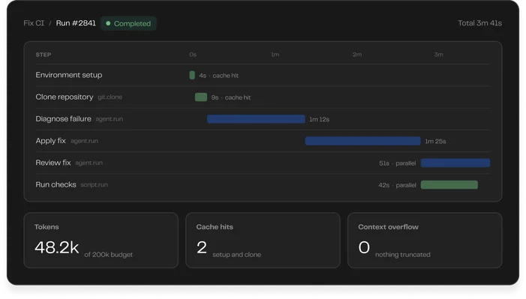
Task: Click the green Clone repository timeline bar
Action: coord(201,97)
